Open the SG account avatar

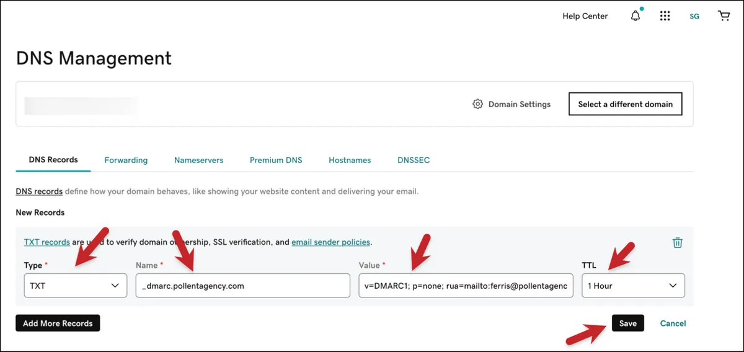click(x=694, y=17)
